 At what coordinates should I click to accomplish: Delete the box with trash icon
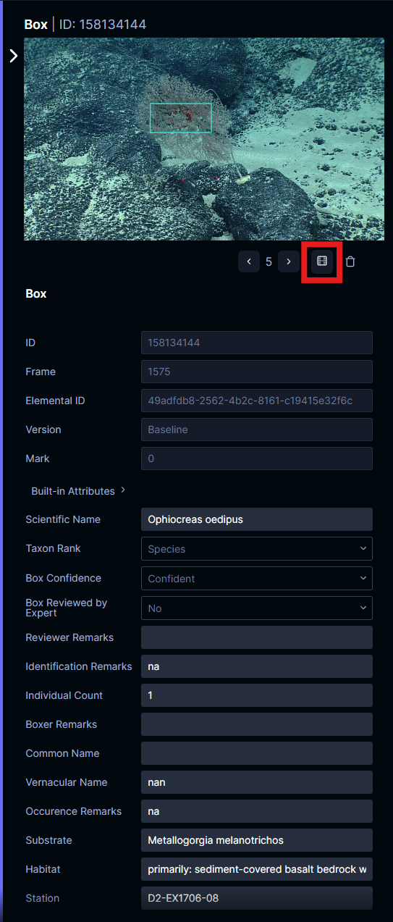point(350,261)
